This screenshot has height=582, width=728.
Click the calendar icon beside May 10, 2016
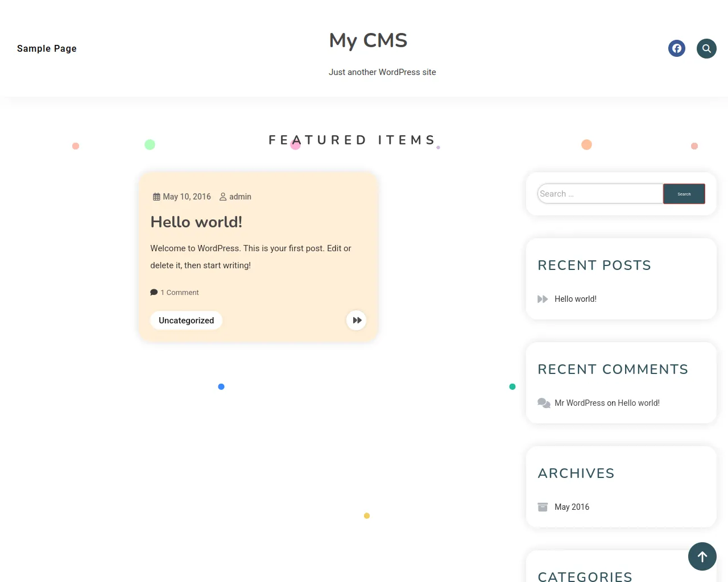coord(156,197)
